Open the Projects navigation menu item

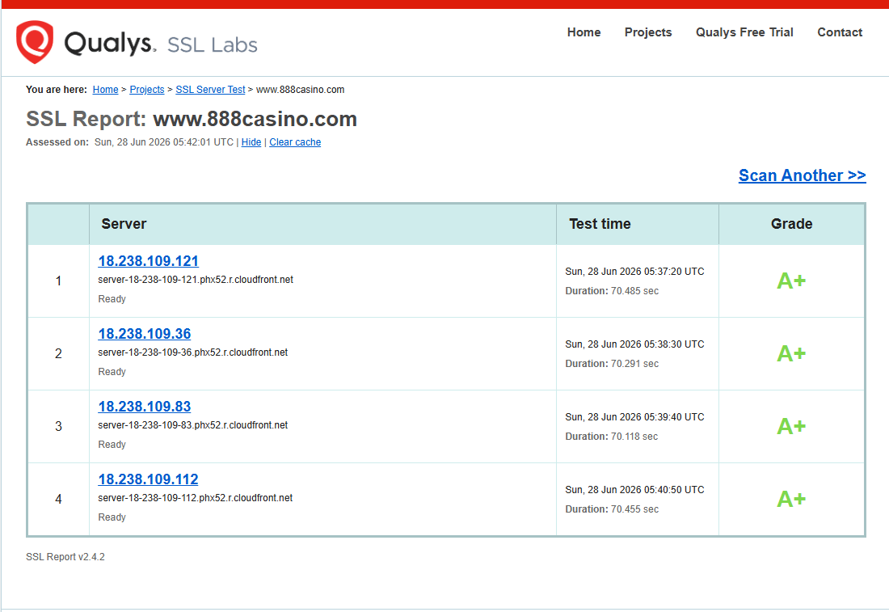tap(648, 32)
